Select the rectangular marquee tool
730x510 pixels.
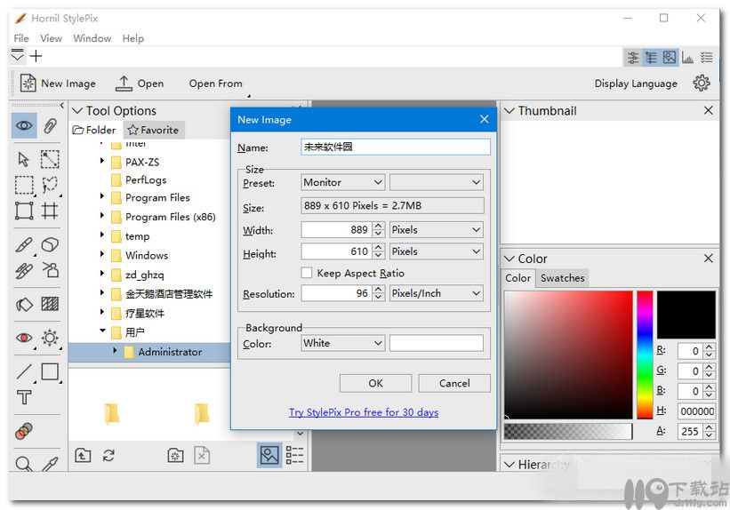[x=24, y=185]
